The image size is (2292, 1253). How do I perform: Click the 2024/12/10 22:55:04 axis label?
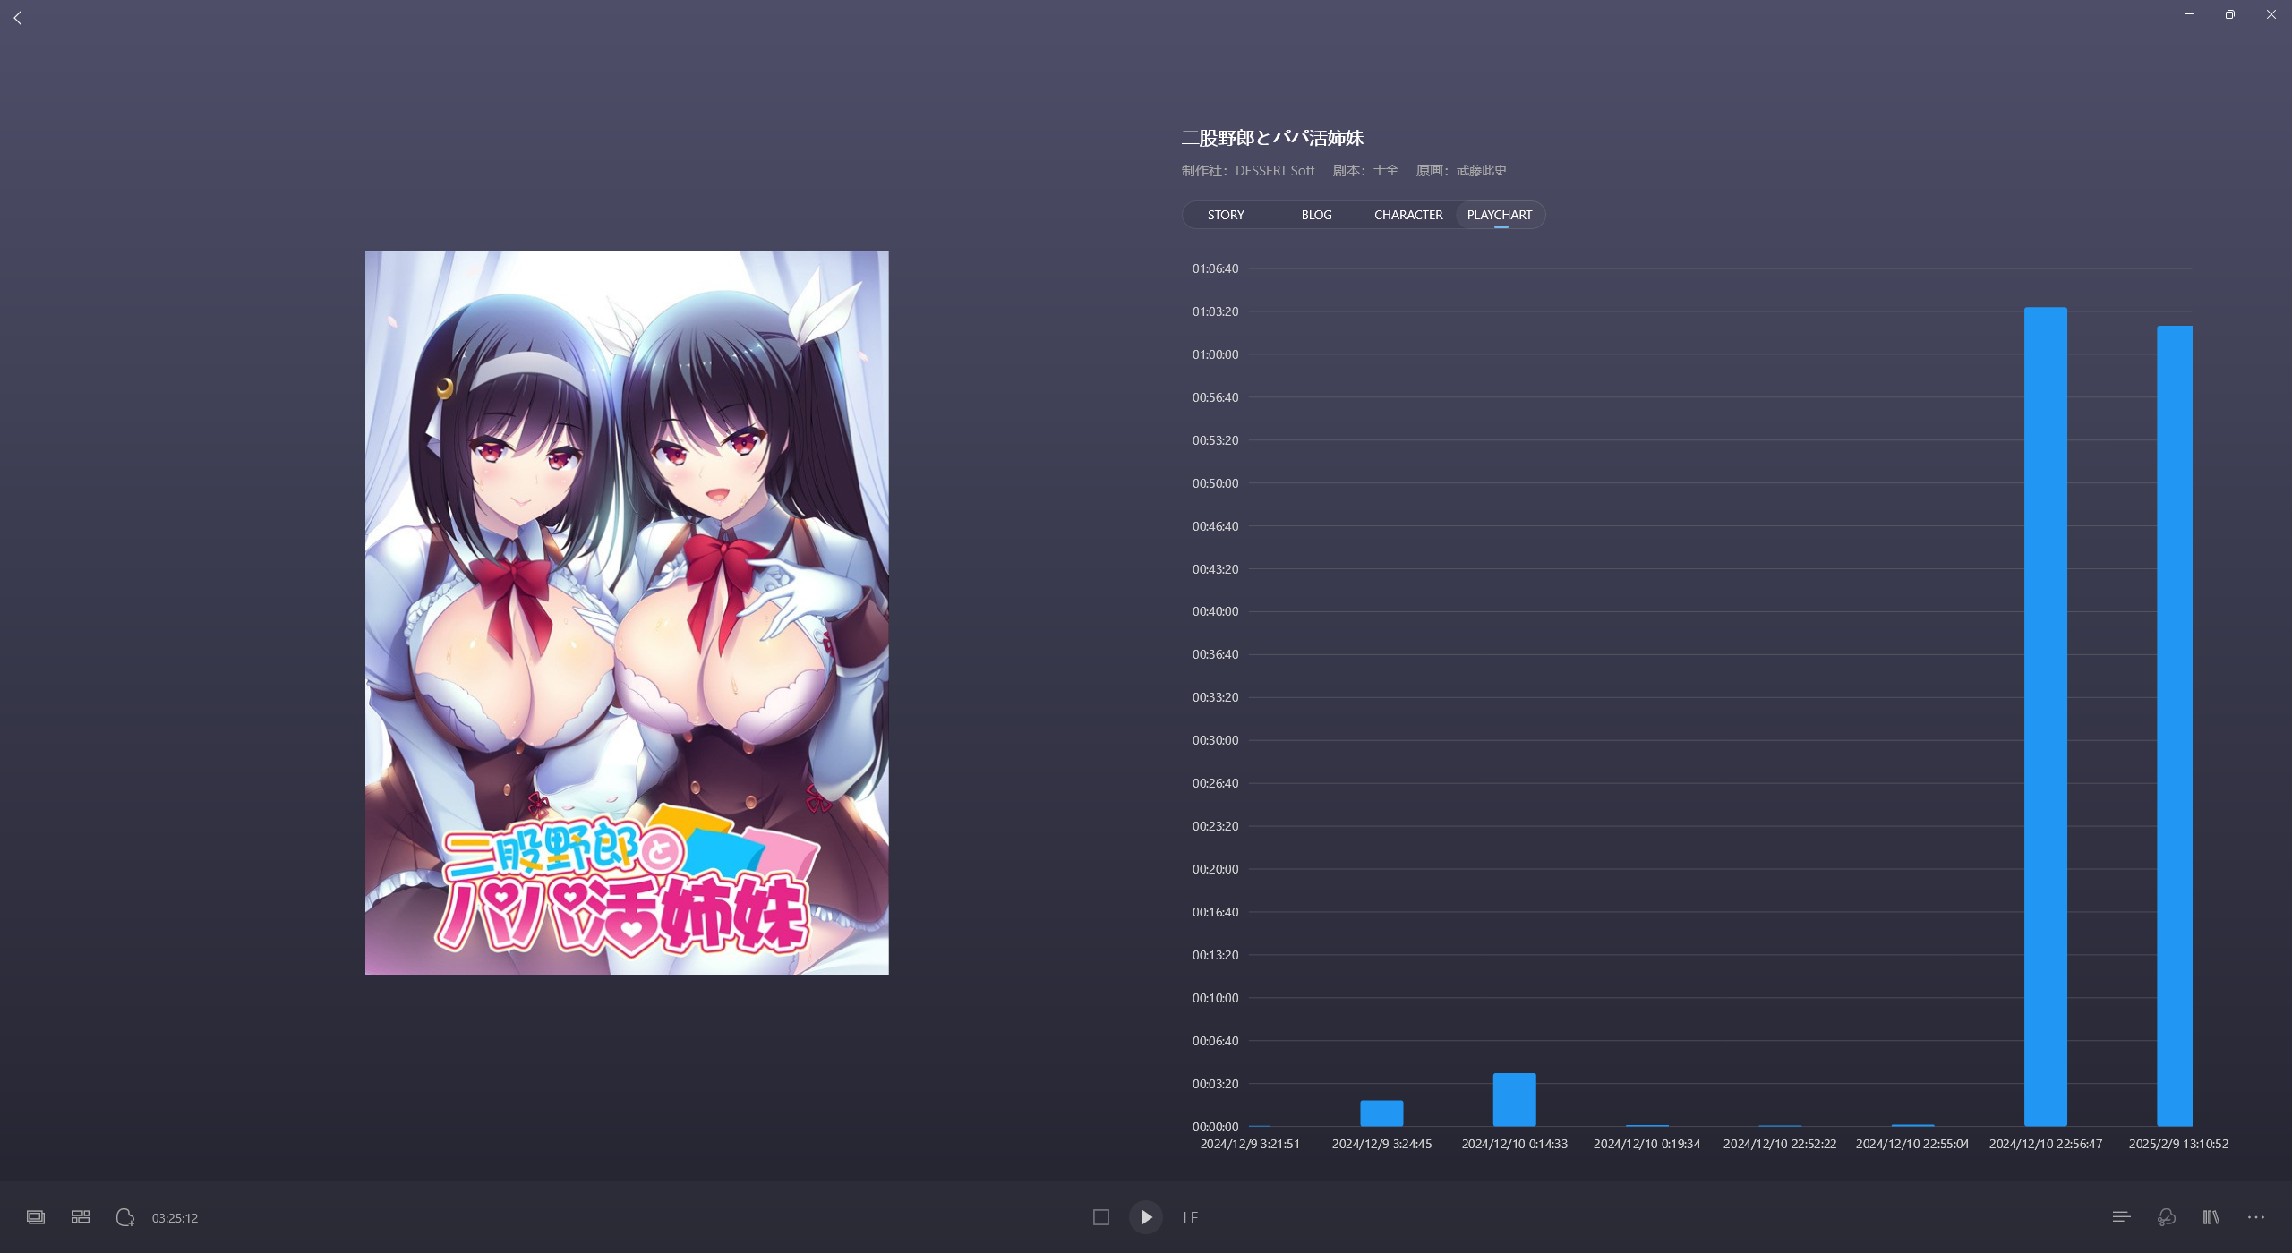[x=1912, y=1144]
